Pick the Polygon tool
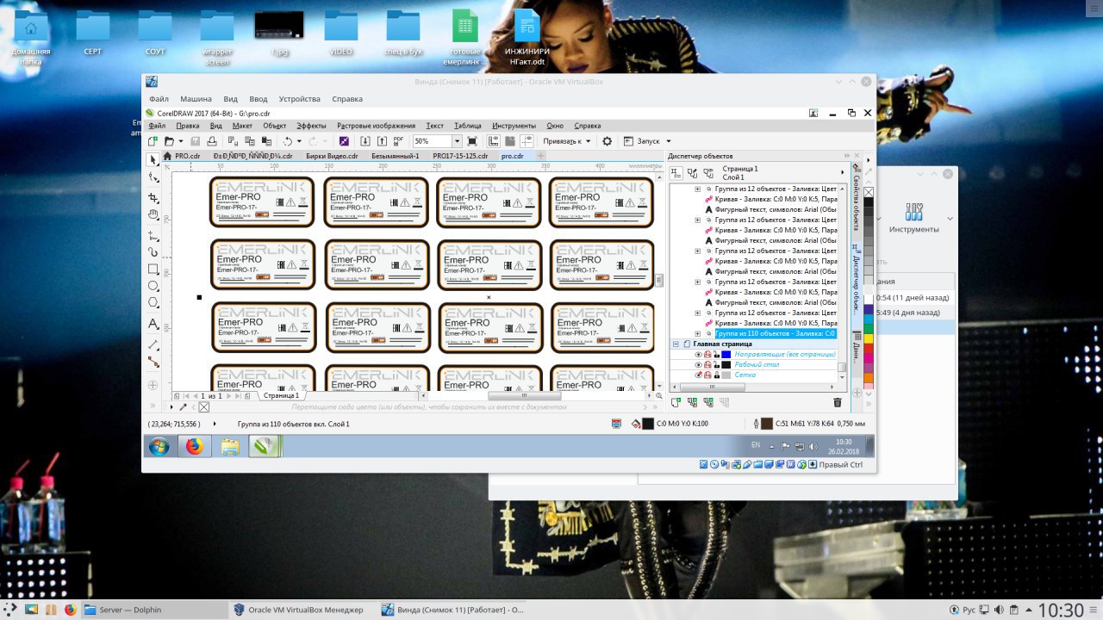Image resolution: width=1103 pixels, height=620 pixels. point(153,302)
